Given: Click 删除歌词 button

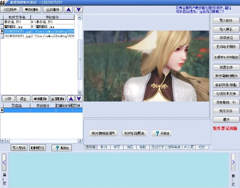Looking at the screenshot, I should click(37, 148).
